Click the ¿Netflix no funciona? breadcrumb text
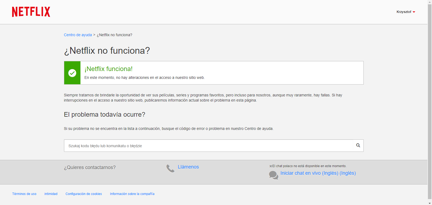The height and width of the screenshot is (205, 432). [114, 35]
